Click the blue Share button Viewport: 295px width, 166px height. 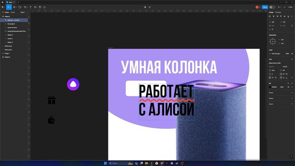click(265, 7)
